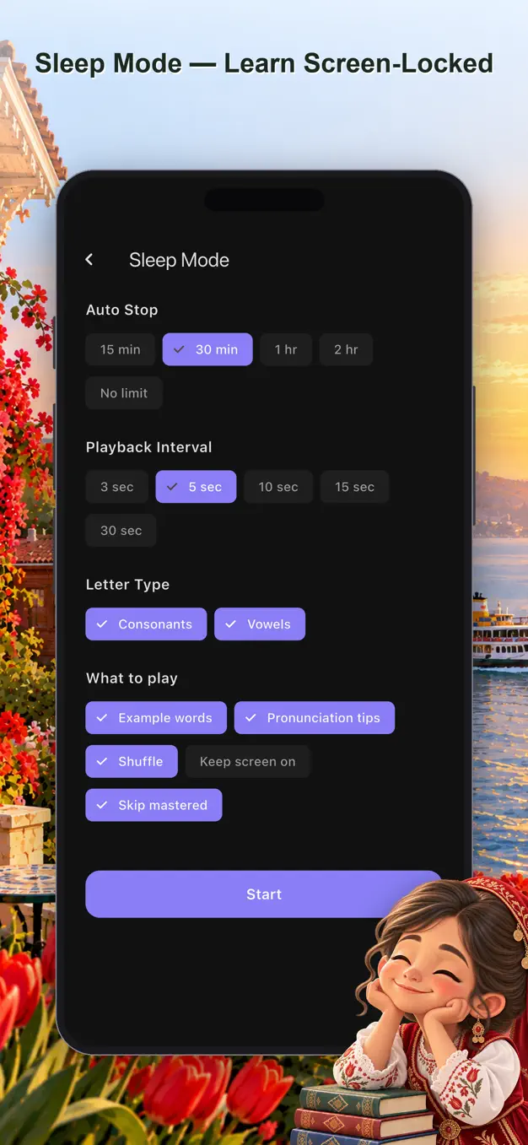528x1145 pixels.
Task: Click the Playback Interval heading
Action: [148, 447]
